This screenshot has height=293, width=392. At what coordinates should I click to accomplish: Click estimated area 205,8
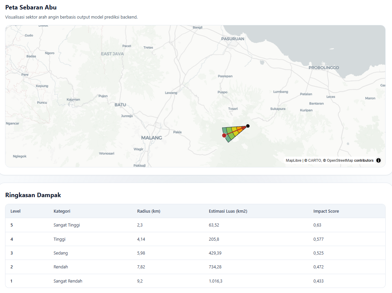point(214,239)
